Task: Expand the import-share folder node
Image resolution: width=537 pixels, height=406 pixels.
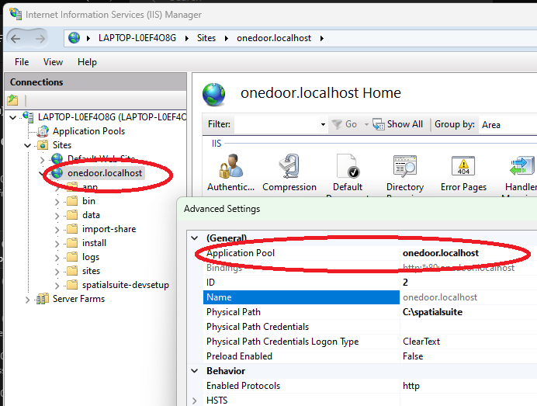Action: click(x=57, y=230)
